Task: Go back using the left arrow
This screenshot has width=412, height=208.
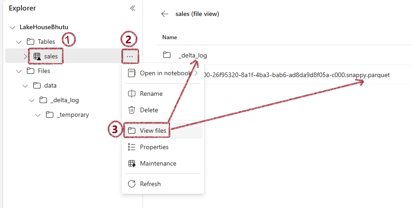Action: pyautogui.click(x=165, y=14)
